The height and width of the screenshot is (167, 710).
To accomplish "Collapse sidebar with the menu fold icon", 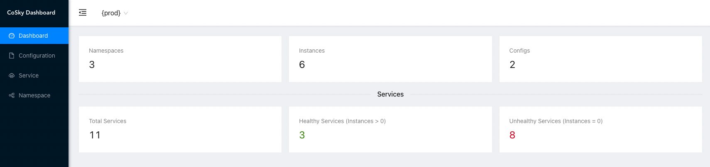I will point(83,12).
